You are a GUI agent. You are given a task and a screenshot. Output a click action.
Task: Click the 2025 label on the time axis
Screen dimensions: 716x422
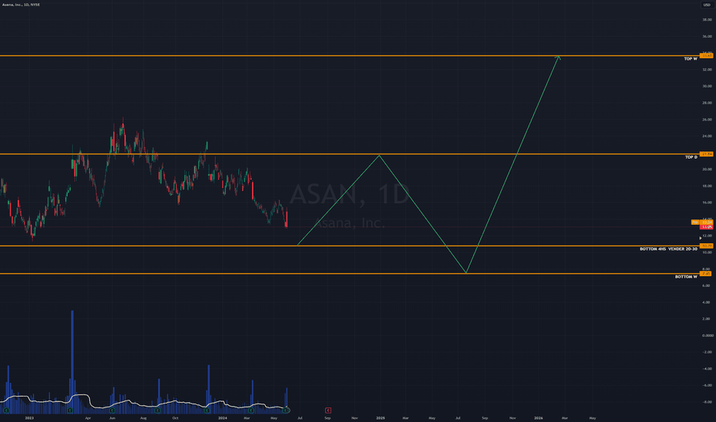pyautogui.click(x=380, y=418)
